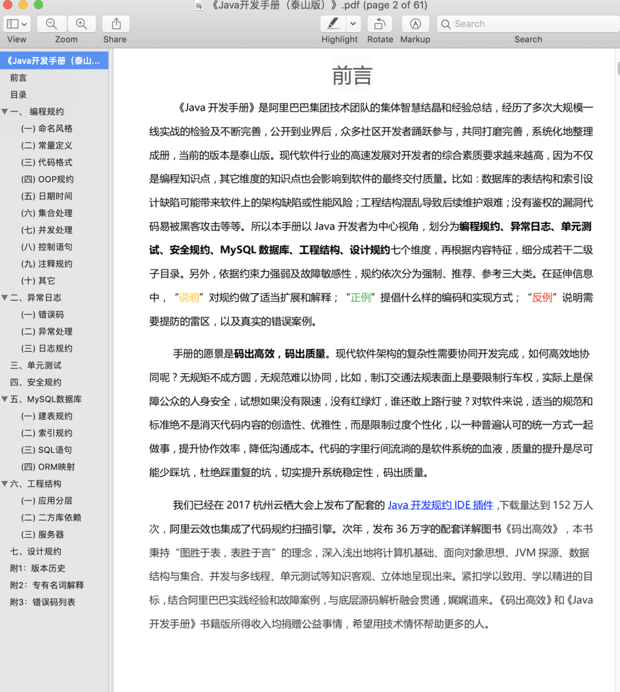This screenshot has width=620, height=692.
Task: Open (三) 代码格式 section
Action: tap(46, 163)
